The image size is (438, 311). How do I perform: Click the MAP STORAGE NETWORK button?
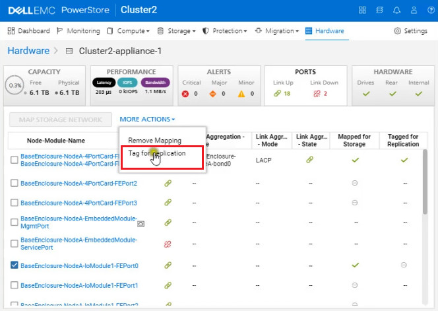click(61, 120)
